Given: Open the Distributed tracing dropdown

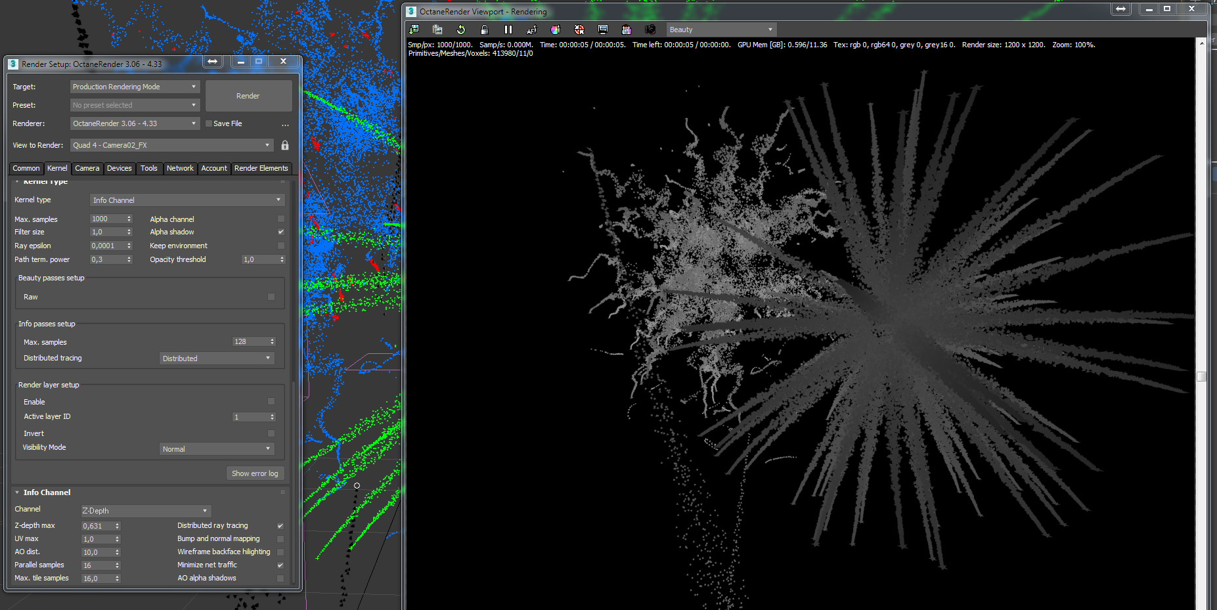Looking at the screenshot, I should point(217,359).
